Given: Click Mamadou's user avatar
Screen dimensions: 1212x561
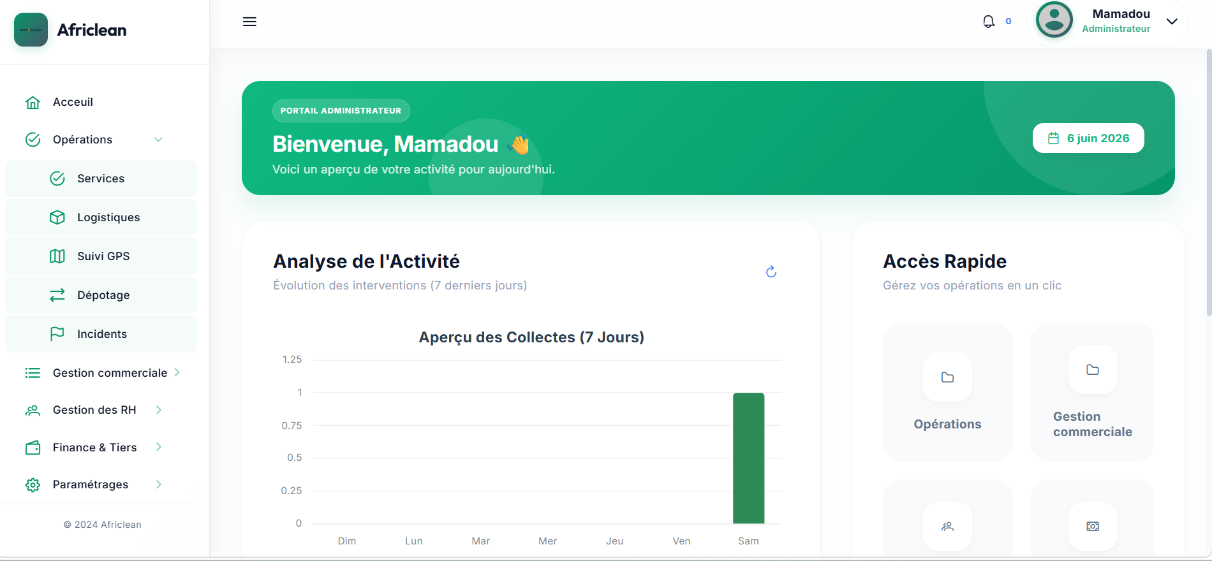Looking at the screenshot, I should point(1054,20).
